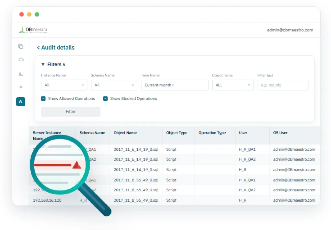This screenshot has height=230, width=331.
Task: Open the Time frame Current month dropdown
Action: [x=175, y=85]
